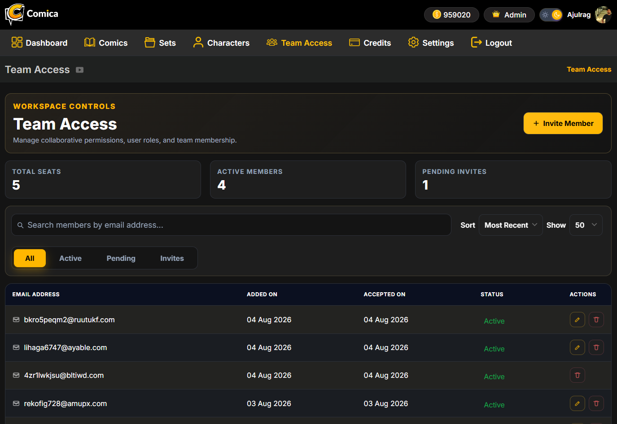Switch to the Invites filter tab

(172, 258)
